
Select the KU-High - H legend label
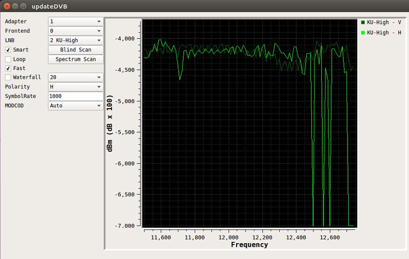tap(384, 33)
